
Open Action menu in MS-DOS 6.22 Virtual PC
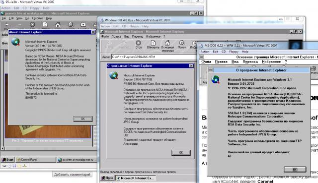(x=205, y=52)
